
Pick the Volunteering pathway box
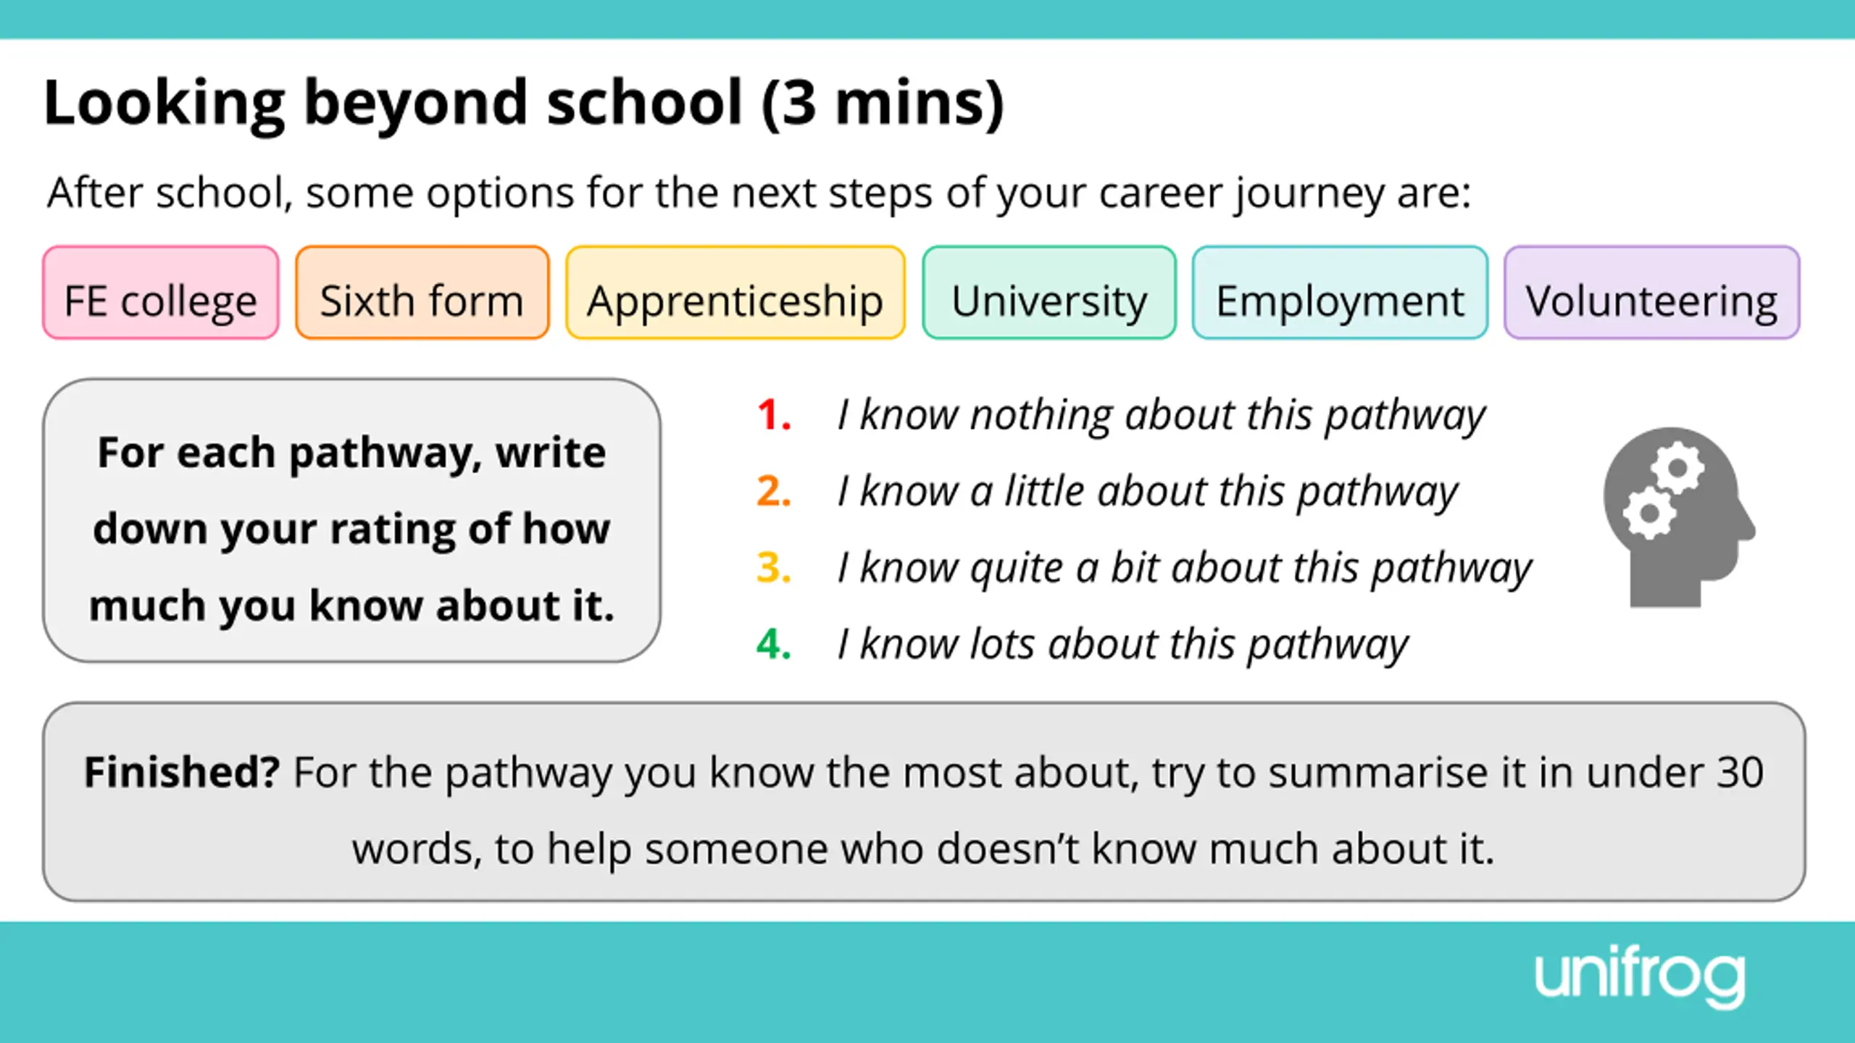1652,293
